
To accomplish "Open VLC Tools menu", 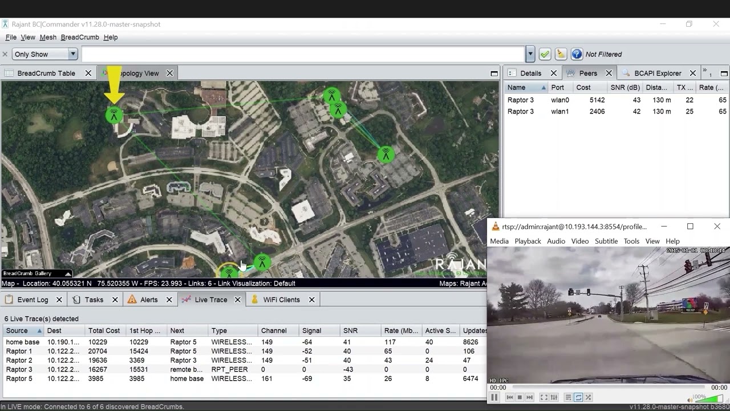I will coord(631,241).
